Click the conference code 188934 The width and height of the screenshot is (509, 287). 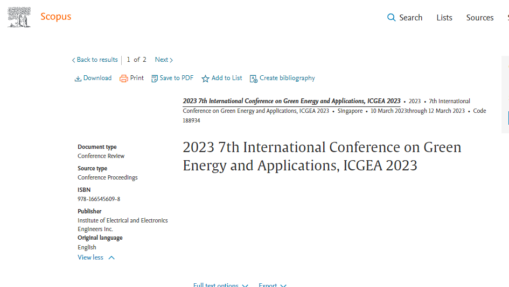[191, 120]
